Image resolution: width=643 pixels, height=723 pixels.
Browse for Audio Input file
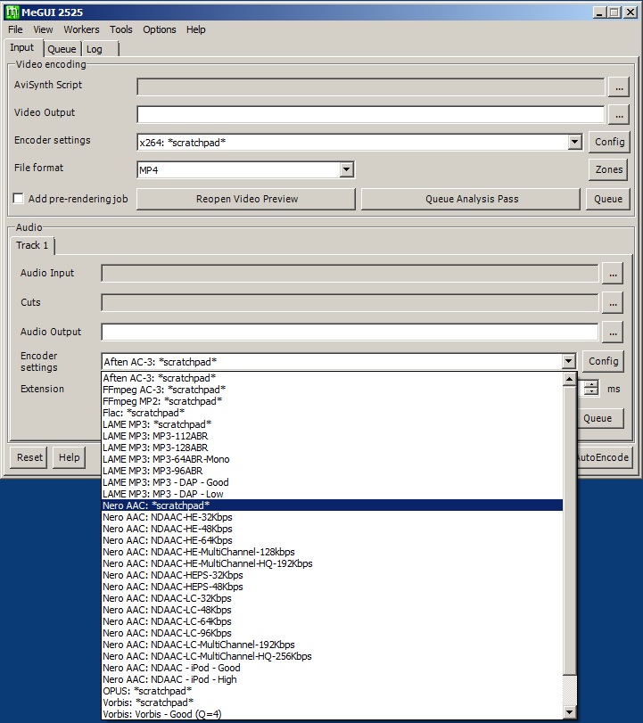(x=613, y=274)
